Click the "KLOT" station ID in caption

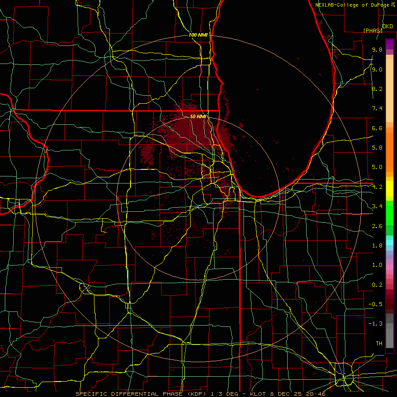[258, 394]
